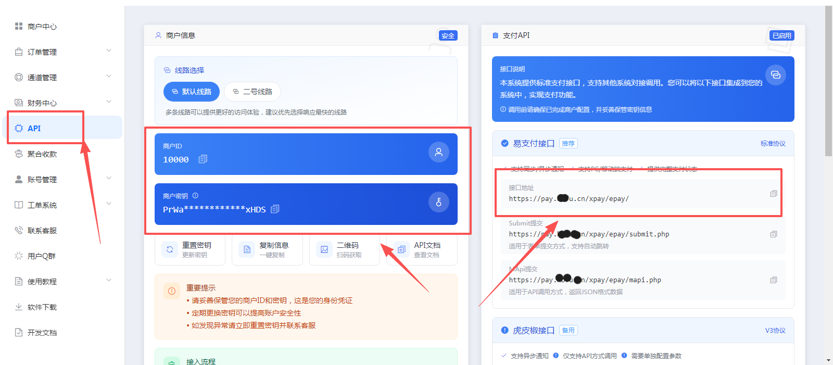The height and width of the screenshot is (365, 833).
Task: Click the 二维码 scan button
Action: (345, 250)
